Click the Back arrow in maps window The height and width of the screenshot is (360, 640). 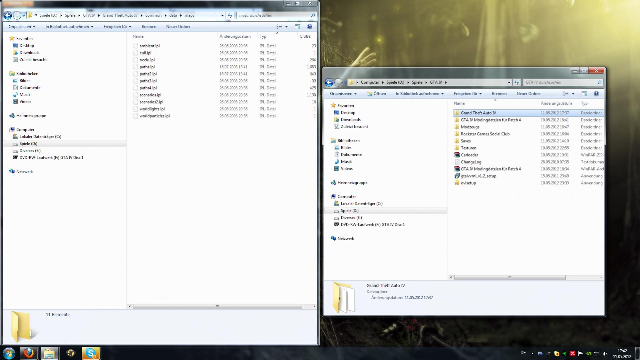point(8,15)
